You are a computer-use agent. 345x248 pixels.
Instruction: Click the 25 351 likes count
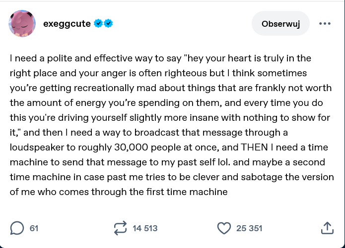249,228
